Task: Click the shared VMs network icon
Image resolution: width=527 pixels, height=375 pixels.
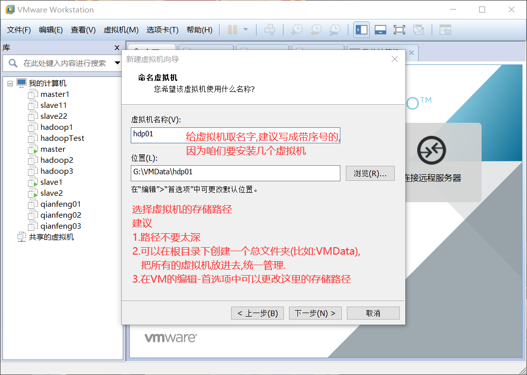Action: (x=21, y=237)
